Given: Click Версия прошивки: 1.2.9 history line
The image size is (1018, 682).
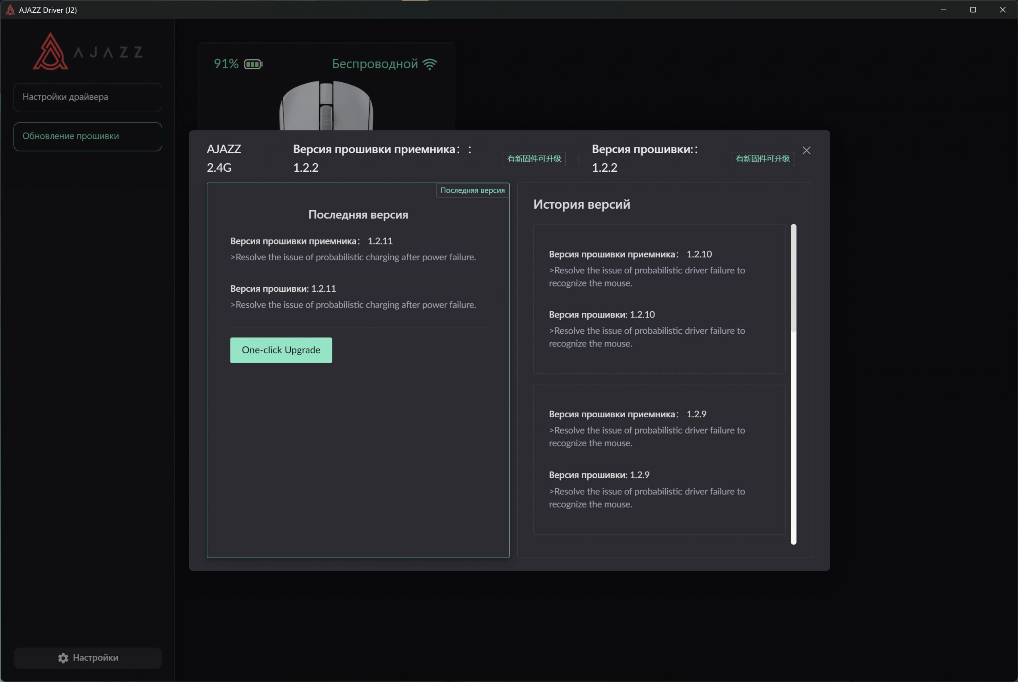Looking at the screenshot, I should [599, 475].
